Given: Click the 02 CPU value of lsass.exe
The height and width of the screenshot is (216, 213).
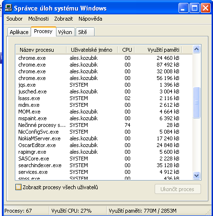Looking at the screenshot, I should click(127, 98).
